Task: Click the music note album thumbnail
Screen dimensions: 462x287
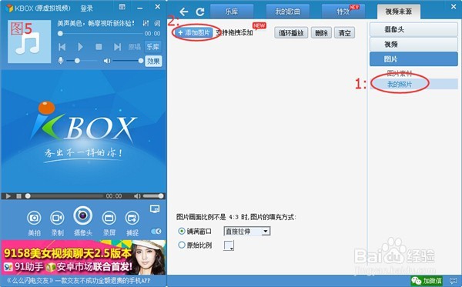Action: 29,42
